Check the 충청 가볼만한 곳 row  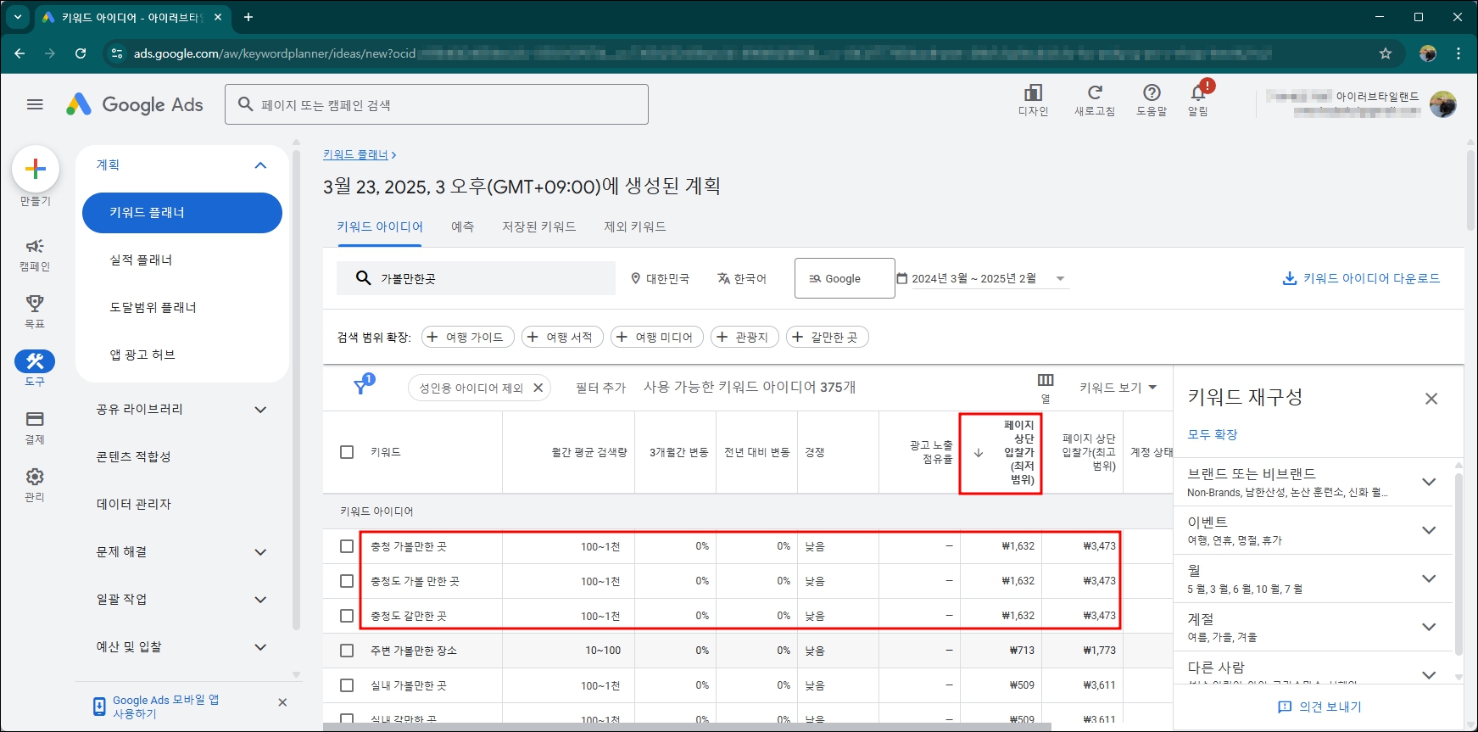click(x=347, y=546)
